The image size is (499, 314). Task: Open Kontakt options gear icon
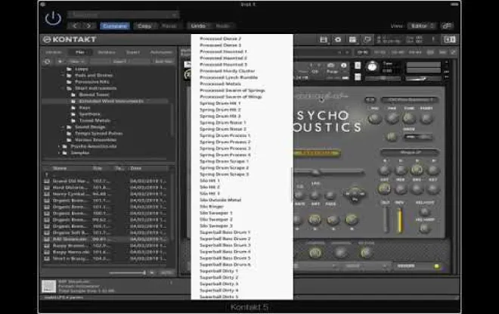pyautogui.click(x=338, y=39)
